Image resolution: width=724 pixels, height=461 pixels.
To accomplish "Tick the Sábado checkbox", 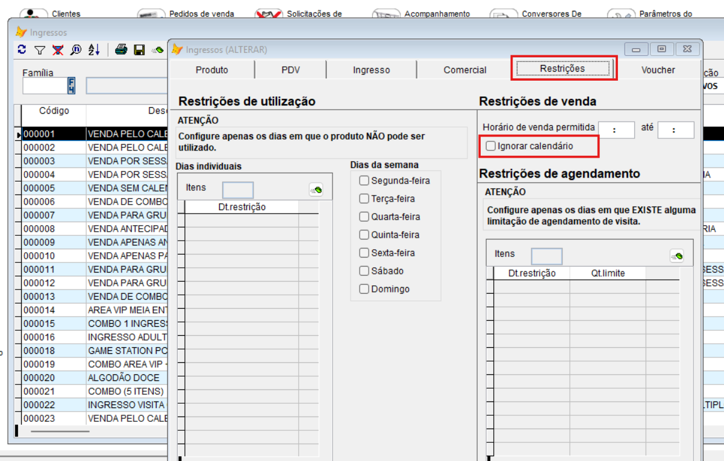I will tap(364, 271).
